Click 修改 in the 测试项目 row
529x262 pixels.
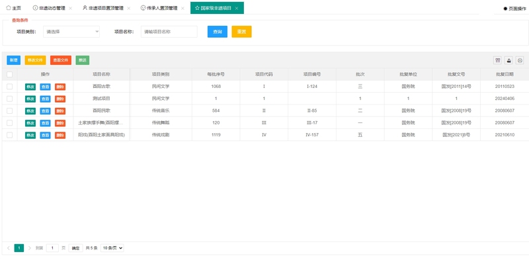[x=30, y=99]
